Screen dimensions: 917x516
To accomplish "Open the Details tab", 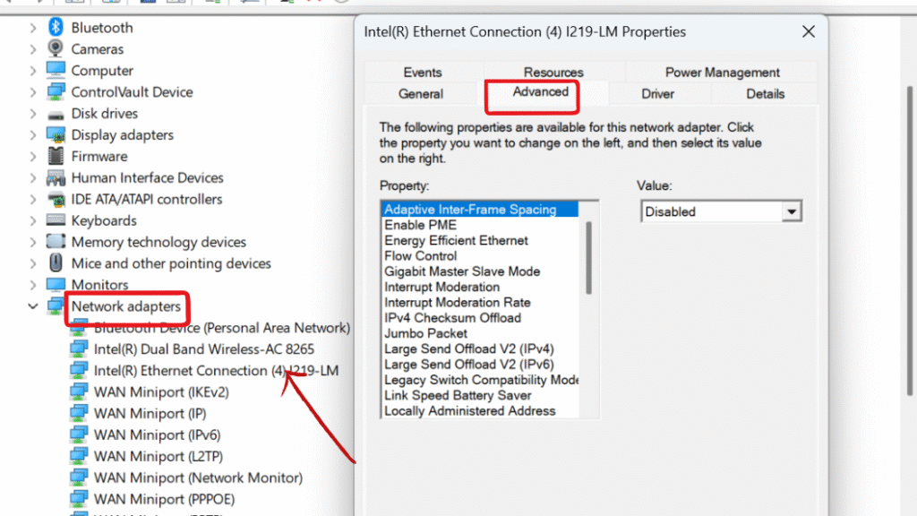I will click(x=765, y=93).
